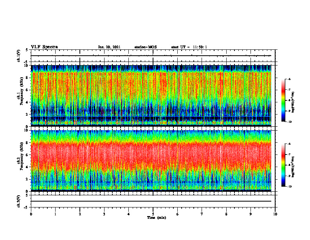Click time axis tick label '8'
310x240 pixels.
coord(226,214)
